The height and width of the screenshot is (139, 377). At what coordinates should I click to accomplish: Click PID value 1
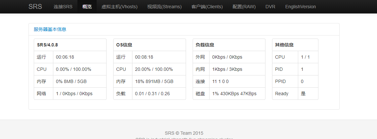302,69
